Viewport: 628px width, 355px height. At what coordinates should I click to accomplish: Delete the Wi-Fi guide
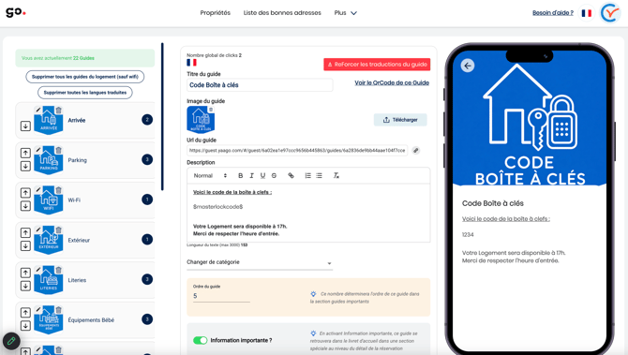(58, 190)
